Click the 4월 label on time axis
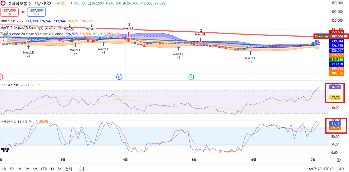349x172 pixels. (x=125, y=160)
